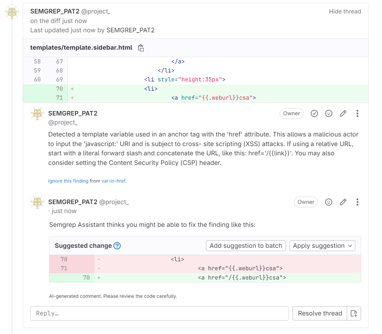
Task: Click Ignore this finding link
Action: 68,181
